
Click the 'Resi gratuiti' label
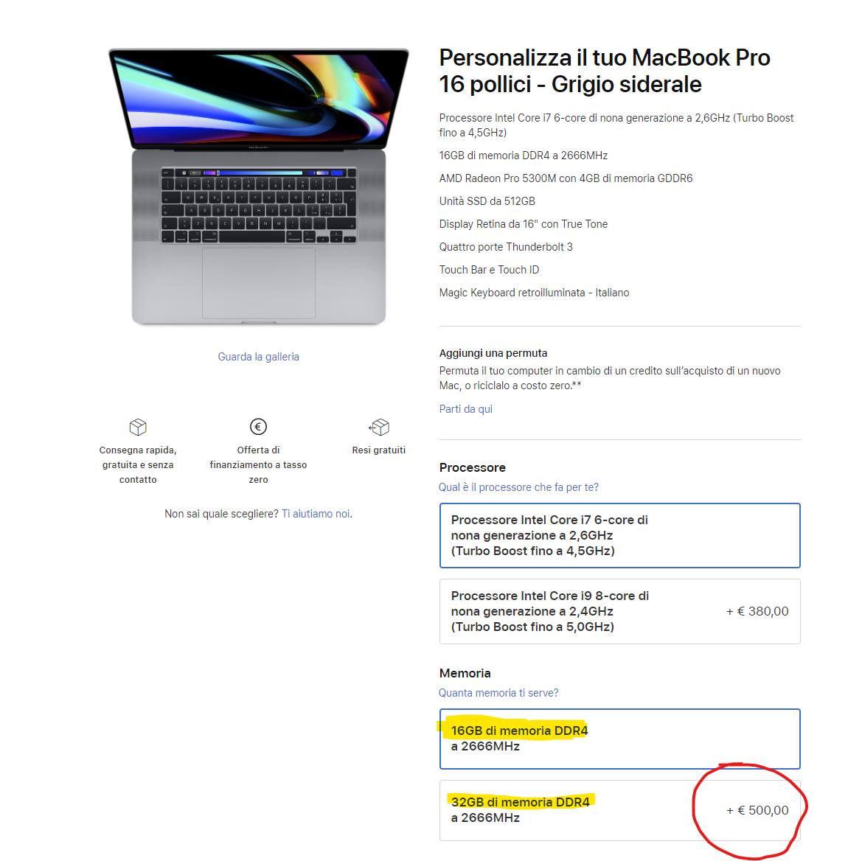(x=379, y=450)
